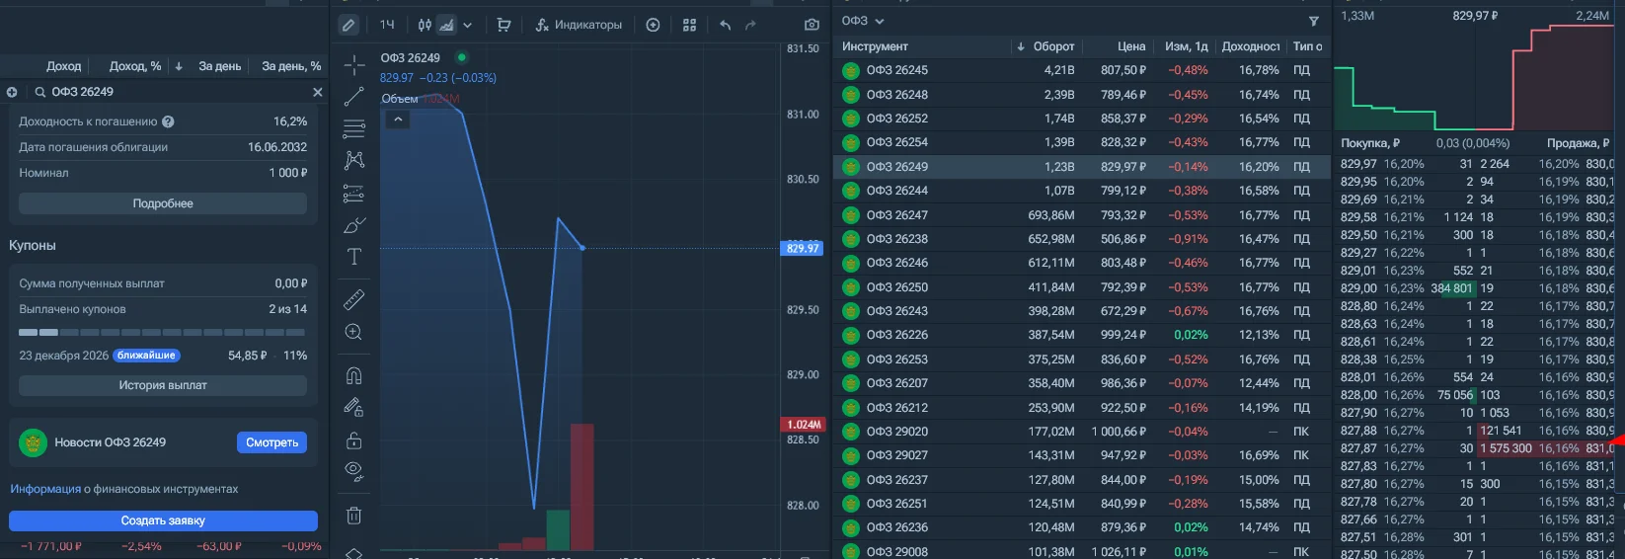Screen dimensions: 1625x559
Task: Click Создать заявку button
Action: click(x=163, y=520)
